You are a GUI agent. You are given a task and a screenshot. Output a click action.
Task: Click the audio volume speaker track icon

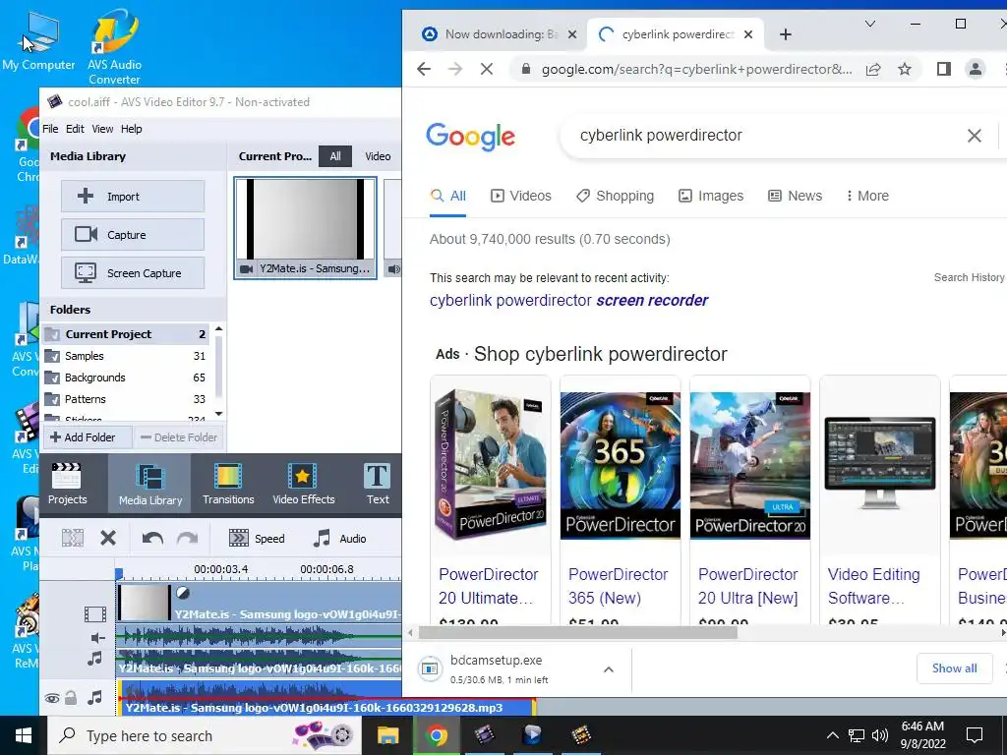97,637
